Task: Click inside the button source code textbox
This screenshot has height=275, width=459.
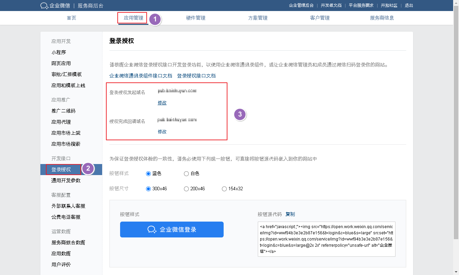Action: pyautogui.click(x=326, y=239)
